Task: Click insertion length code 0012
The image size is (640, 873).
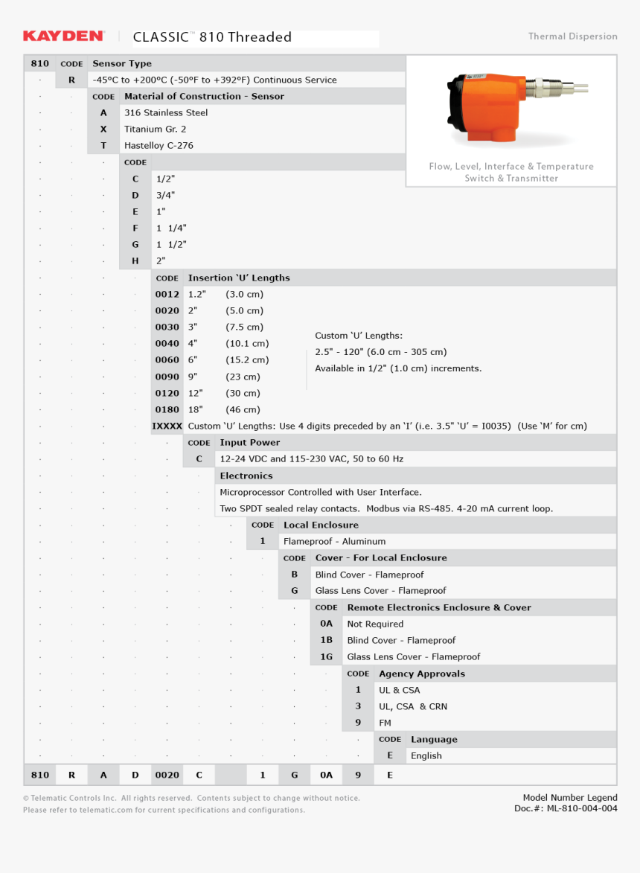Action: click(167, 295)
